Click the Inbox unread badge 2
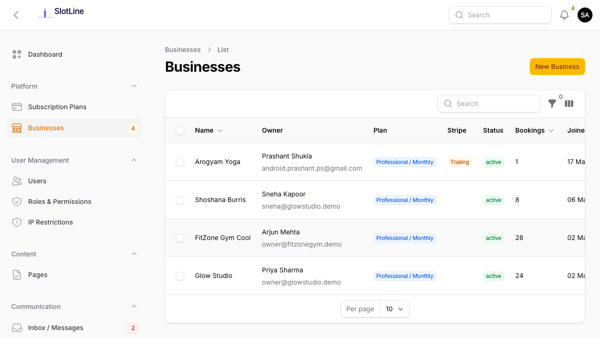 [x=133, y=328]
